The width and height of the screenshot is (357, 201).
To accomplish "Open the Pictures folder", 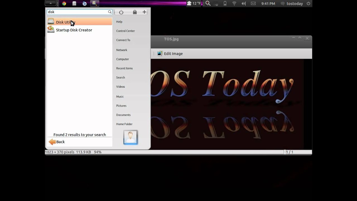I will (x=121, y=106).
